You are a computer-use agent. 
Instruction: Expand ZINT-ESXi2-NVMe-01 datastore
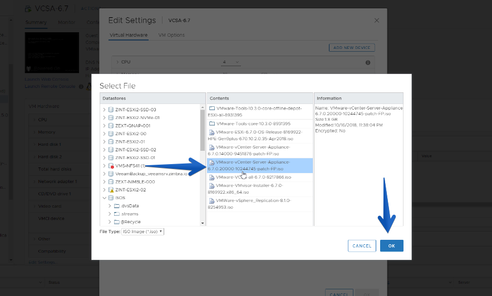[104, 117]
